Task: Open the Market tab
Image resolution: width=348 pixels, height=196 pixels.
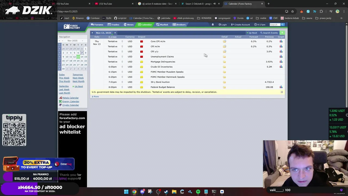Action: point(162,24)
